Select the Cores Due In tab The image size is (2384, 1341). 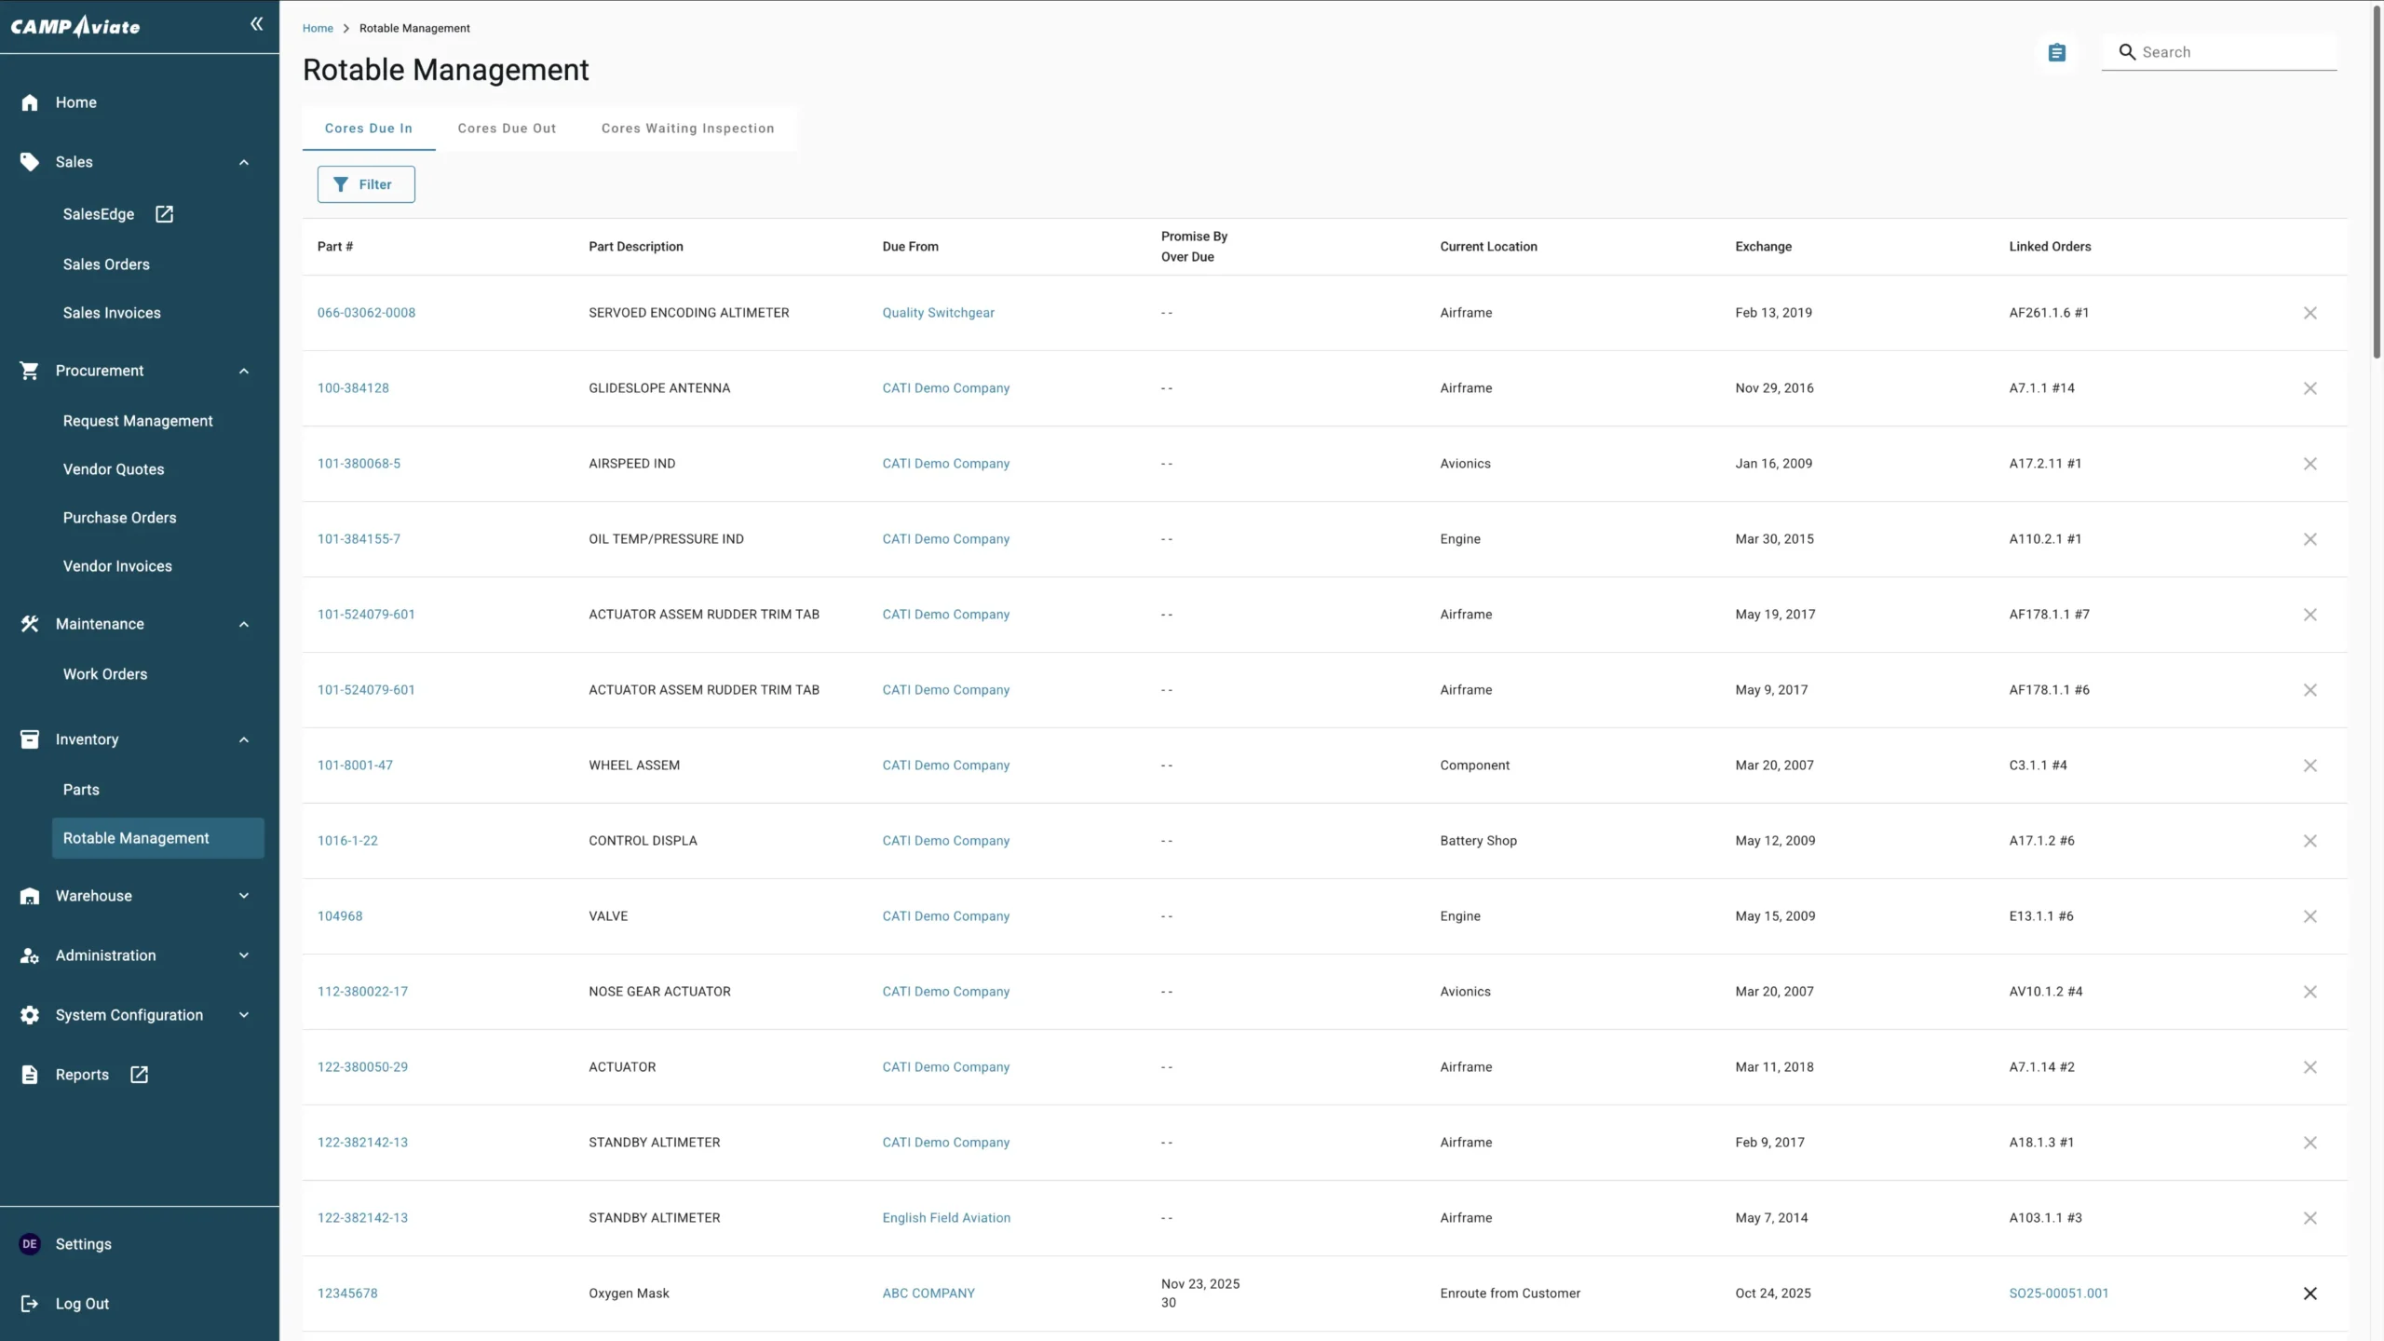point(369,129)
